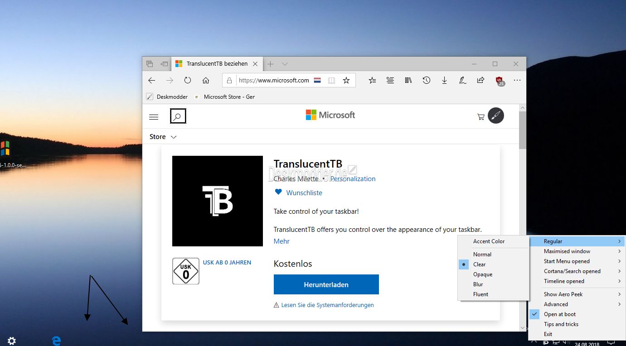Click the Microsoft logo

pyautogui.click(x=330, y=115)
